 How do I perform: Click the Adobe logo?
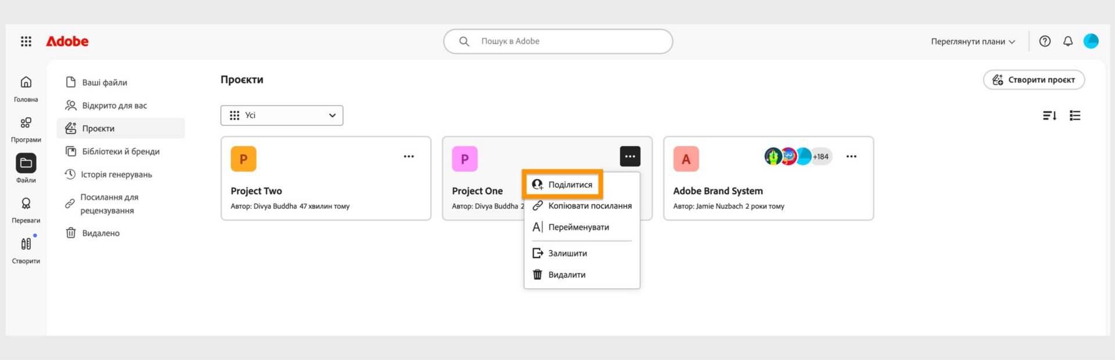pyautogui.click(x=67, y=41)
